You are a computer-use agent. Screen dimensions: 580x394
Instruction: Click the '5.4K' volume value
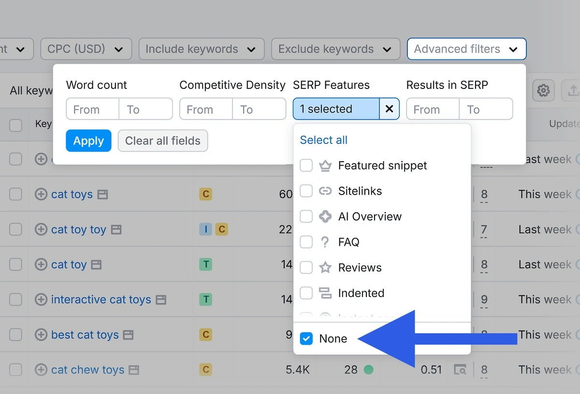(298, 370)
